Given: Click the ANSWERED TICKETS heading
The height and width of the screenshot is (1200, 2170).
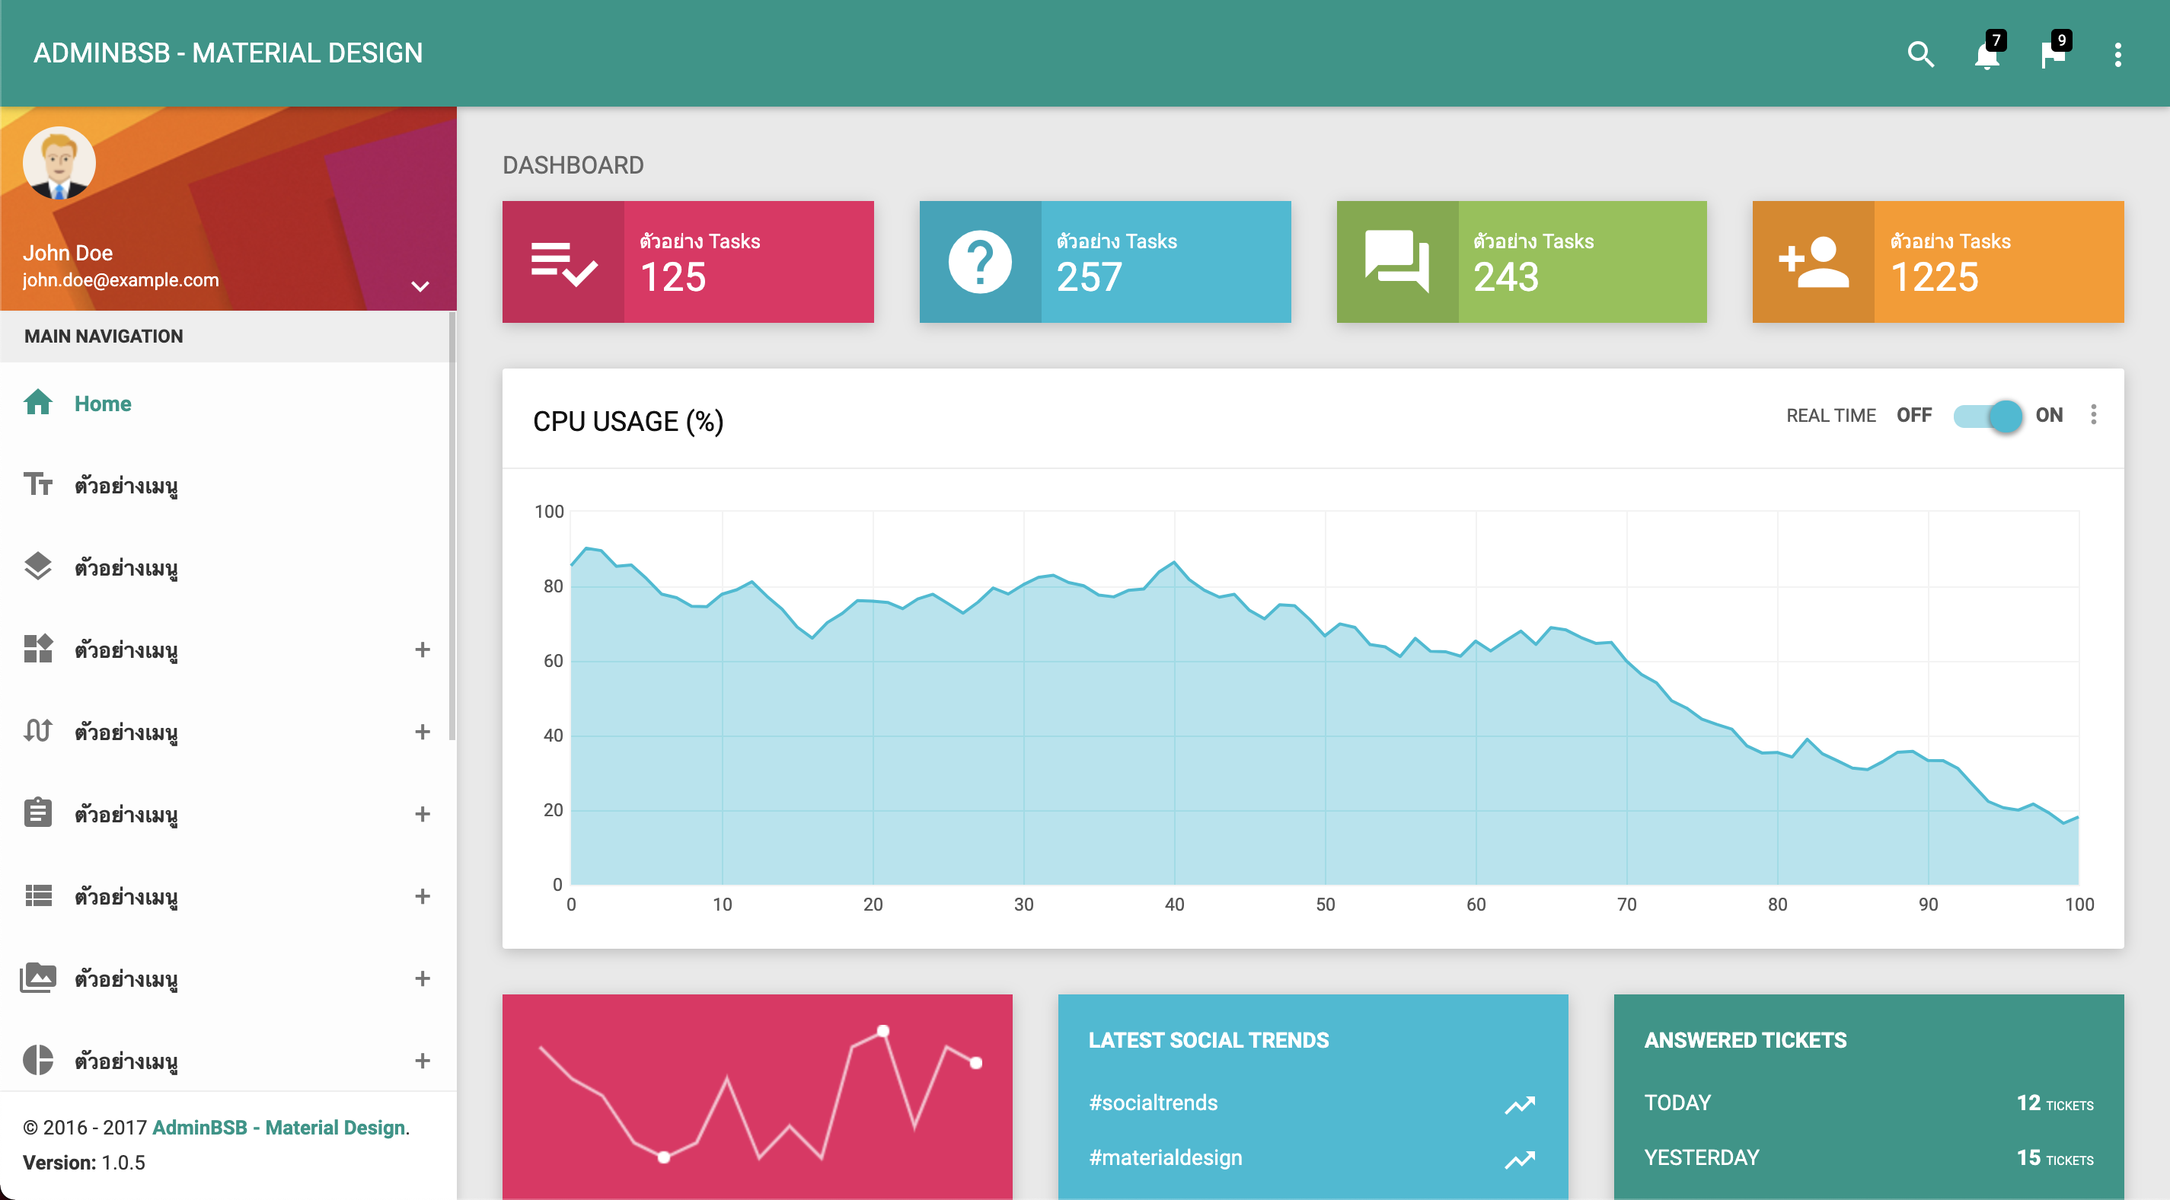Looking at the screenshot, I should point(1745,1041).
